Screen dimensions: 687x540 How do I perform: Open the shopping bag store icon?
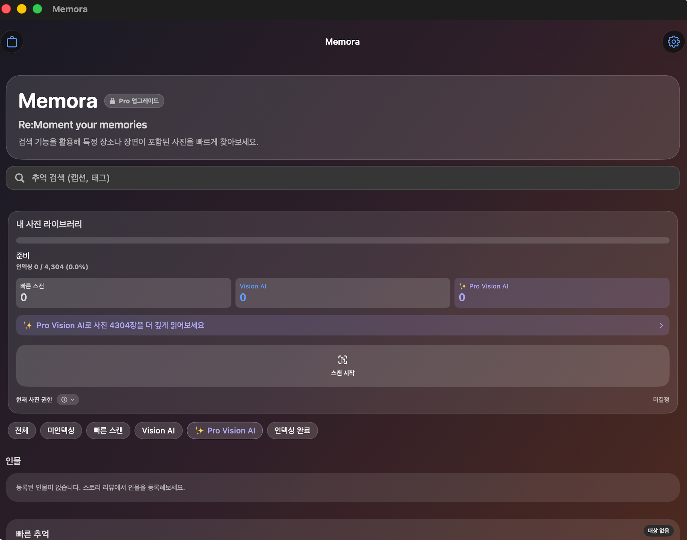(12, 42)
